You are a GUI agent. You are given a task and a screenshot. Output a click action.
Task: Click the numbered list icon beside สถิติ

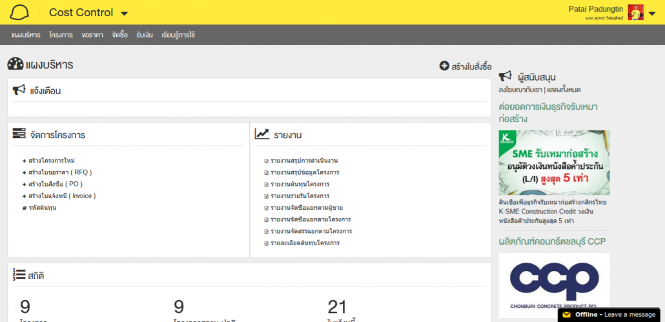19,275
